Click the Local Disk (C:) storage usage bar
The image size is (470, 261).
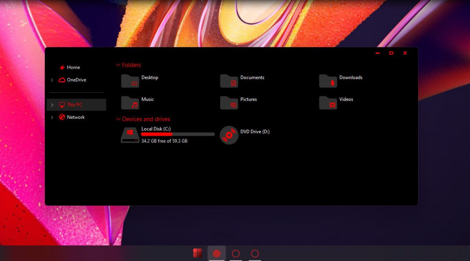(x=178, y=135)
